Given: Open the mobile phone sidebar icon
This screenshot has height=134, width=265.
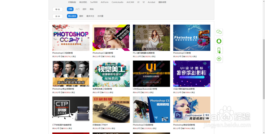Looking at the screenshot, I should coord(219,50).
